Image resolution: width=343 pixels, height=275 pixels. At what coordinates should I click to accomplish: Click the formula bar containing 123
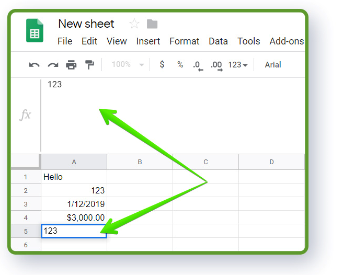tap(173, 116)
